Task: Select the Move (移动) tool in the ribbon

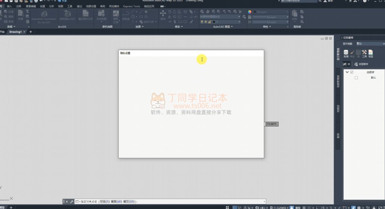Action: (x=163, y=14)
